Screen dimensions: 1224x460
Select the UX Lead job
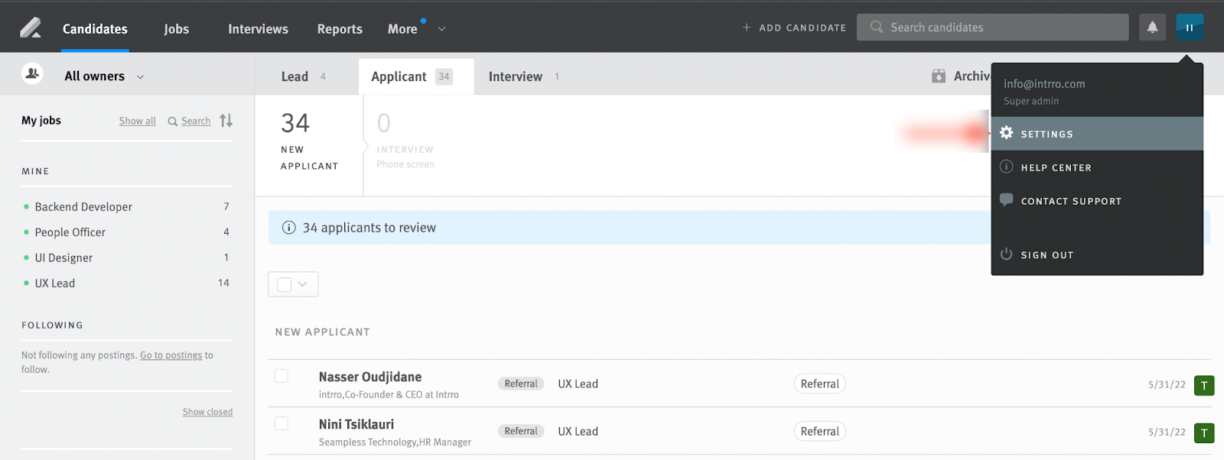click(55, 283)
